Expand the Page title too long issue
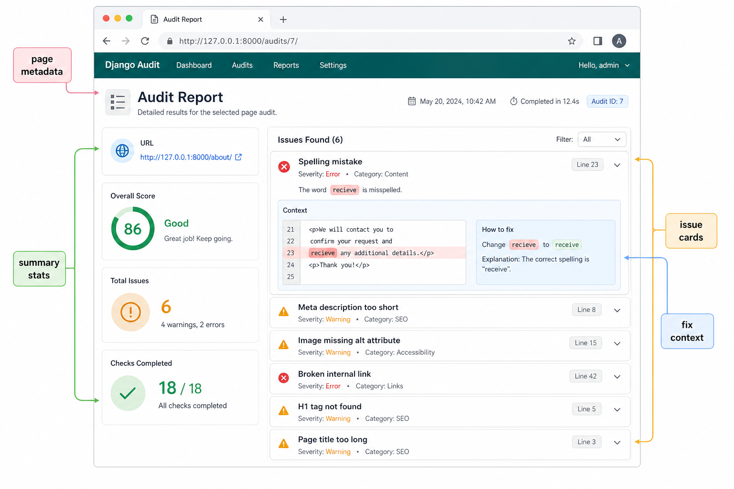The height and width of the screenshot is (489, 734). pos(617,443)
